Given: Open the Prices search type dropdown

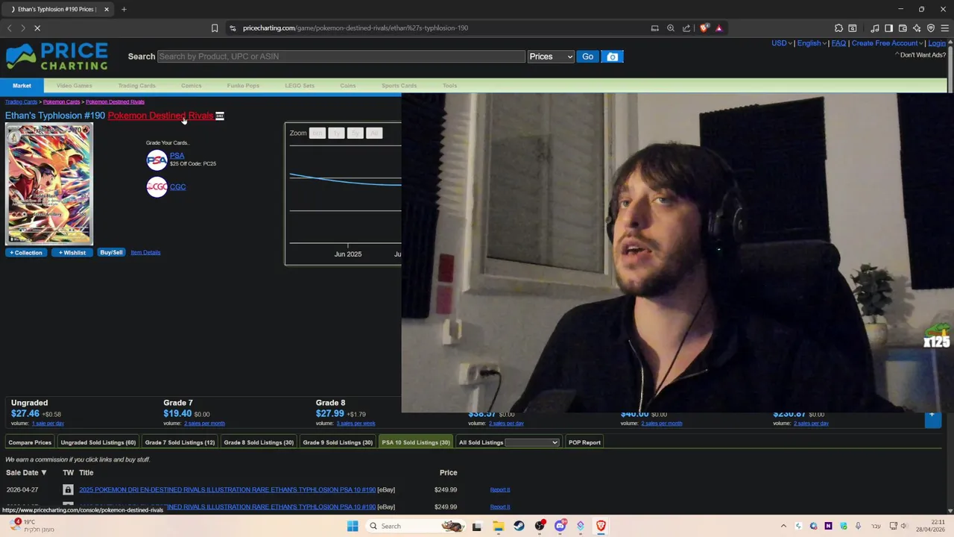Looking at the screenshot, I should coord(551,57).
